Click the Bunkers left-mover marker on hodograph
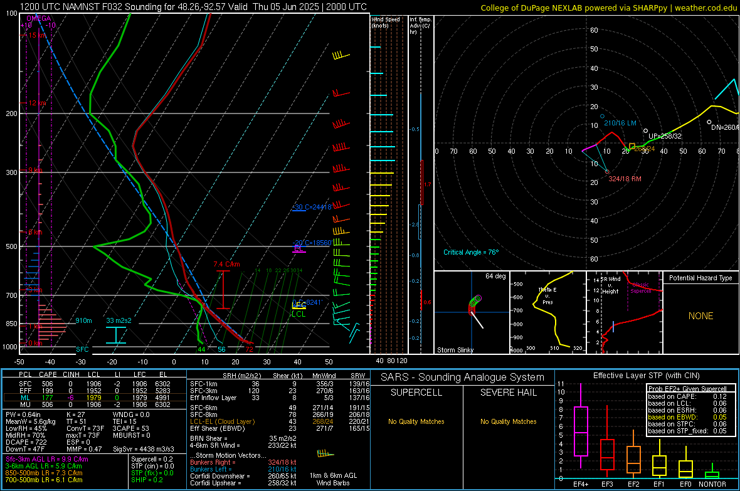The height and width of the screenshot is (491, 740). point(602,116)
